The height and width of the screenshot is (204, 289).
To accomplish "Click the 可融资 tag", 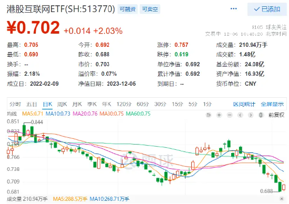I will point(128,9).
